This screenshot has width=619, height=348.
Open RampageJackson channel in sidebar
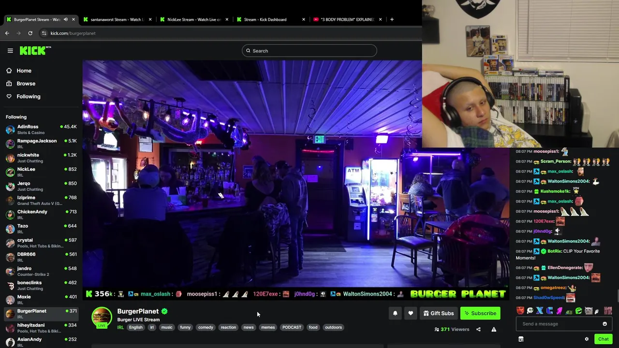coord(41,144)
